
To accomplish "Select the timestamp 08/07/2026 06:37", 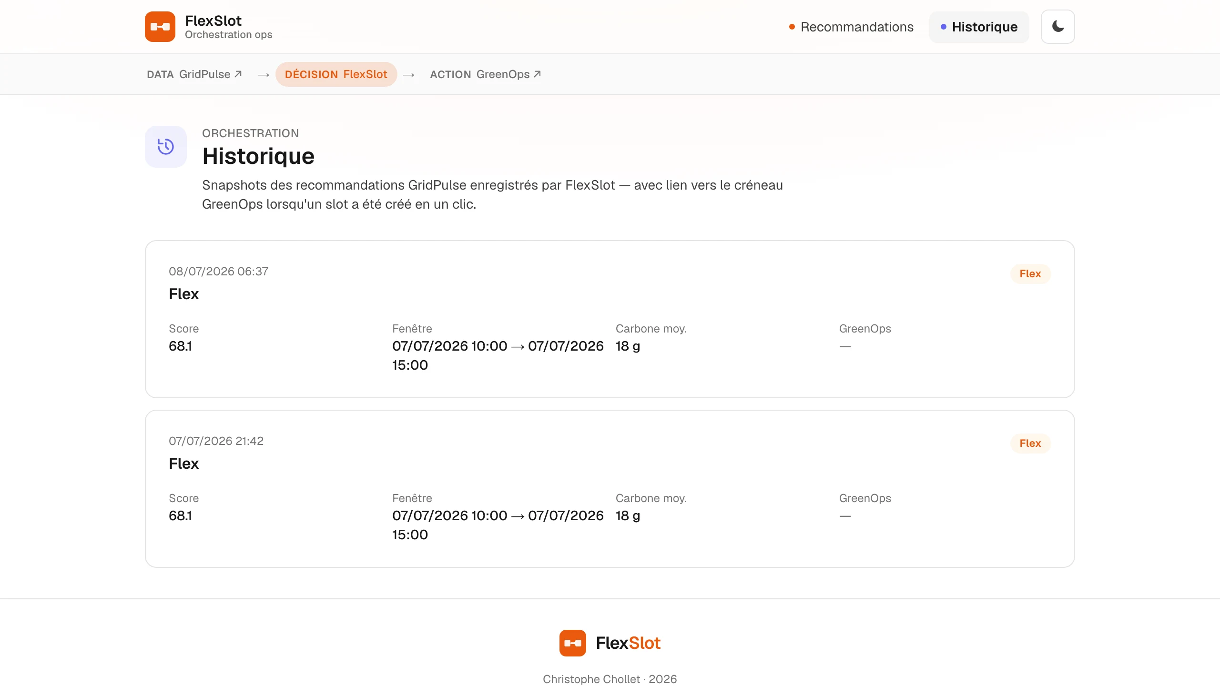I will 218,272.
